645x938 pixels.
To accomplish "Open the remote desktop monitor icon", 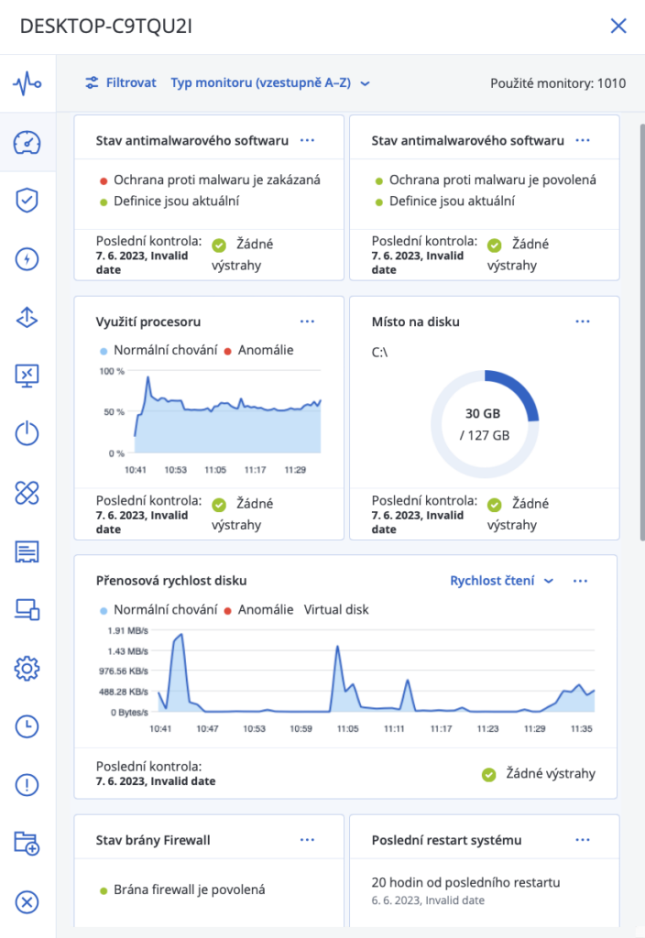I will [x=27, y=376].
